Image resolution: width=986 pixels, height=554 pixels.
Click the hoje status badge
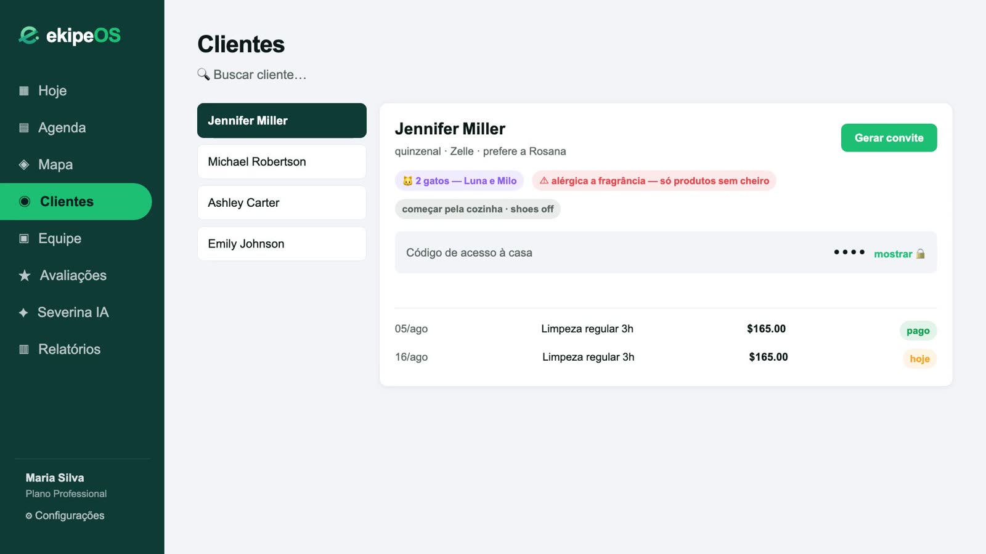[919, 359]
